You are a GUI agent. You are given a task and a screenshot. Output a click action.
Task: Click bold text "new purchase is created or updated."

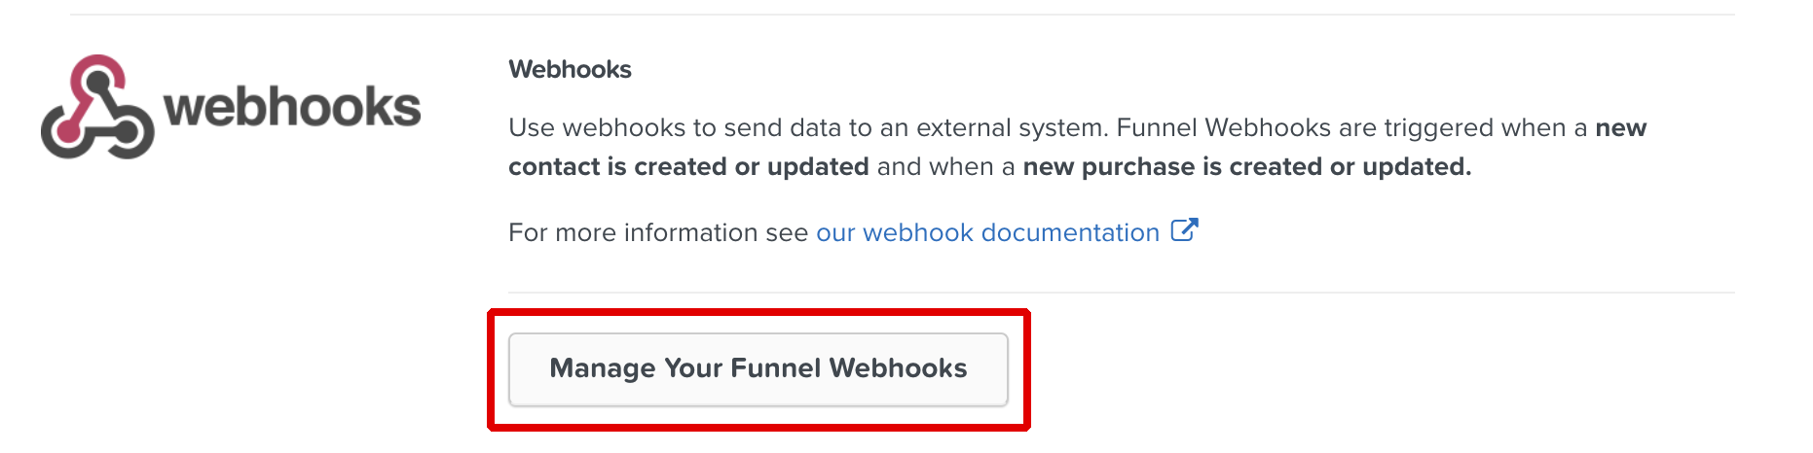(1246, 167)
